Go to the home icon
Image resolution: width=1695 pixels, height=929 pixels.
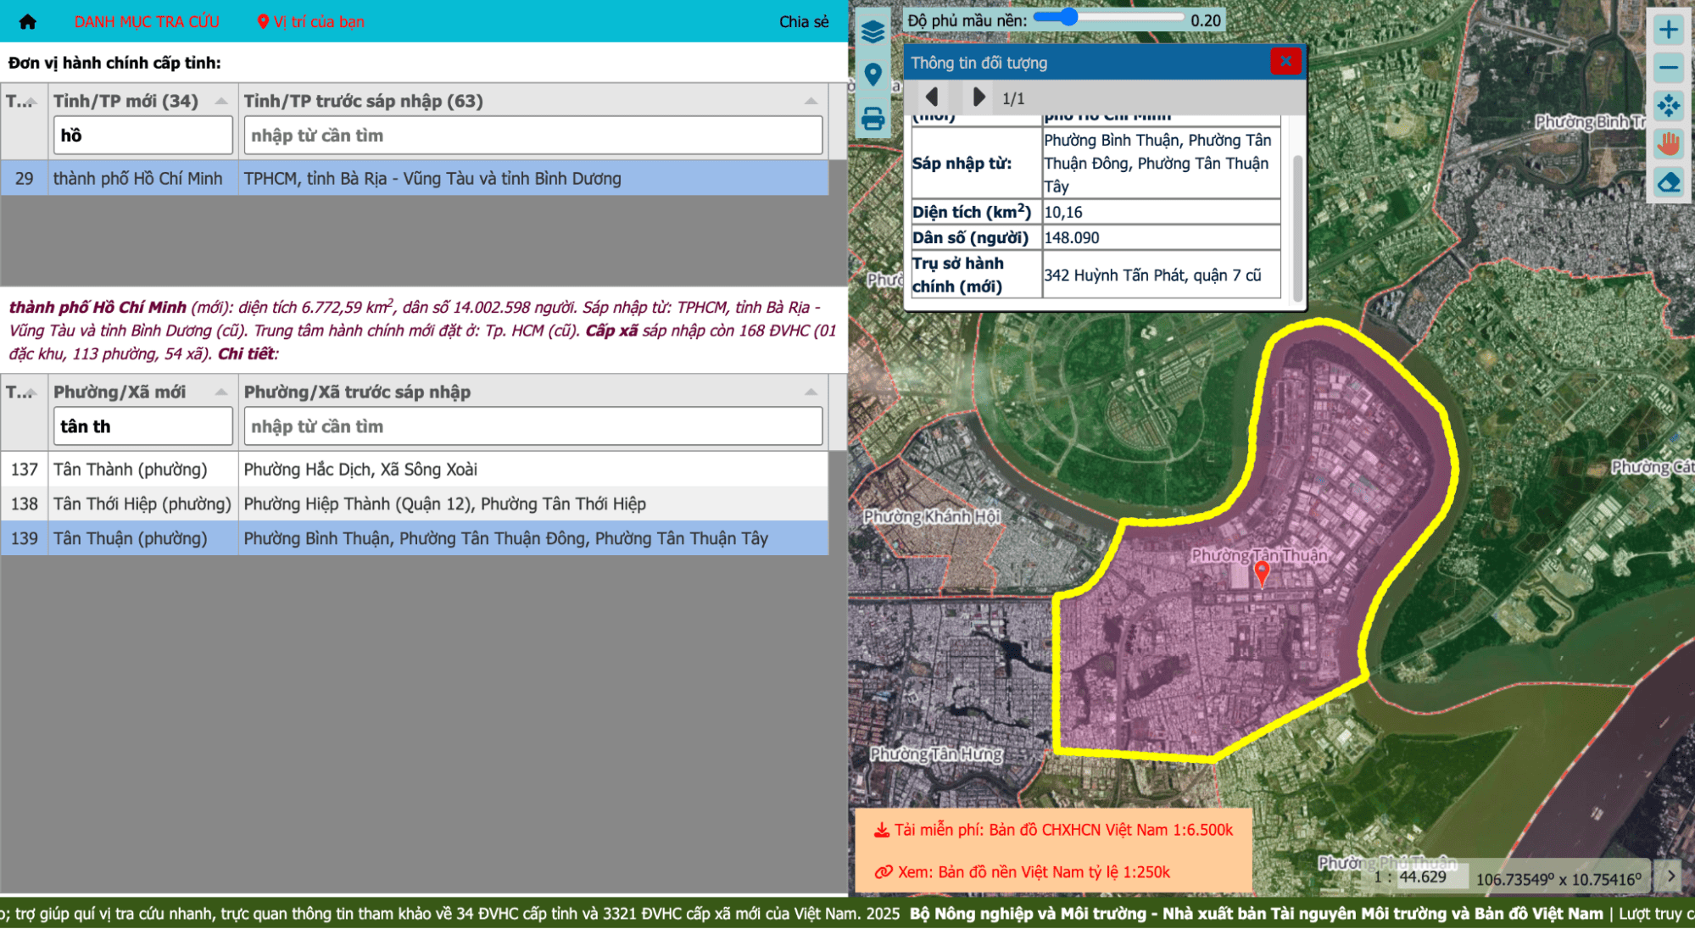point(28,22)
